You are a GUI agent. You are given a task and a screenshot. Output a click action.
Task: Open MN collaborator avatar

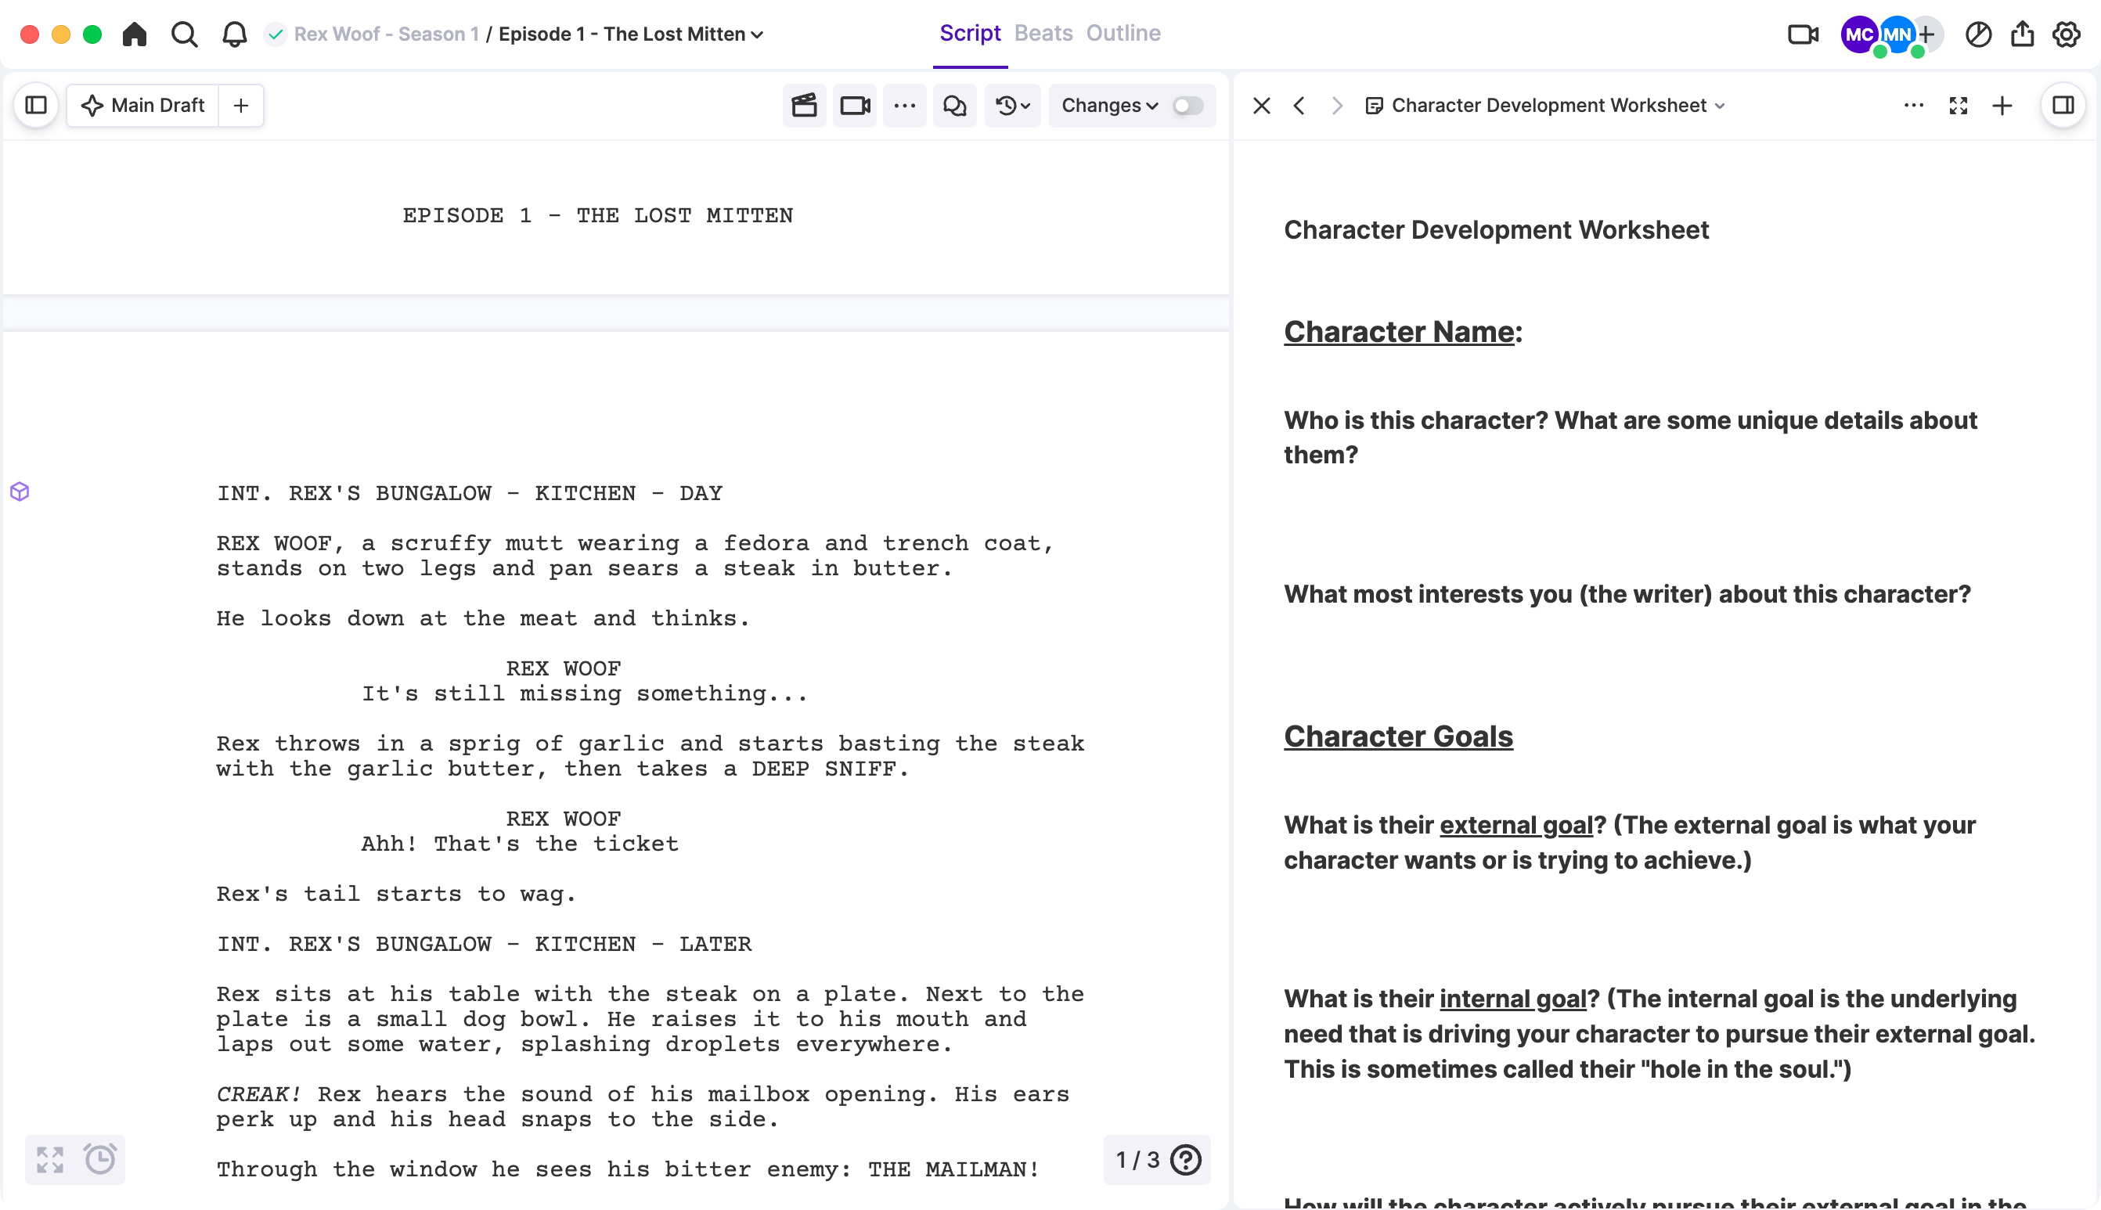pos(1897,34)
